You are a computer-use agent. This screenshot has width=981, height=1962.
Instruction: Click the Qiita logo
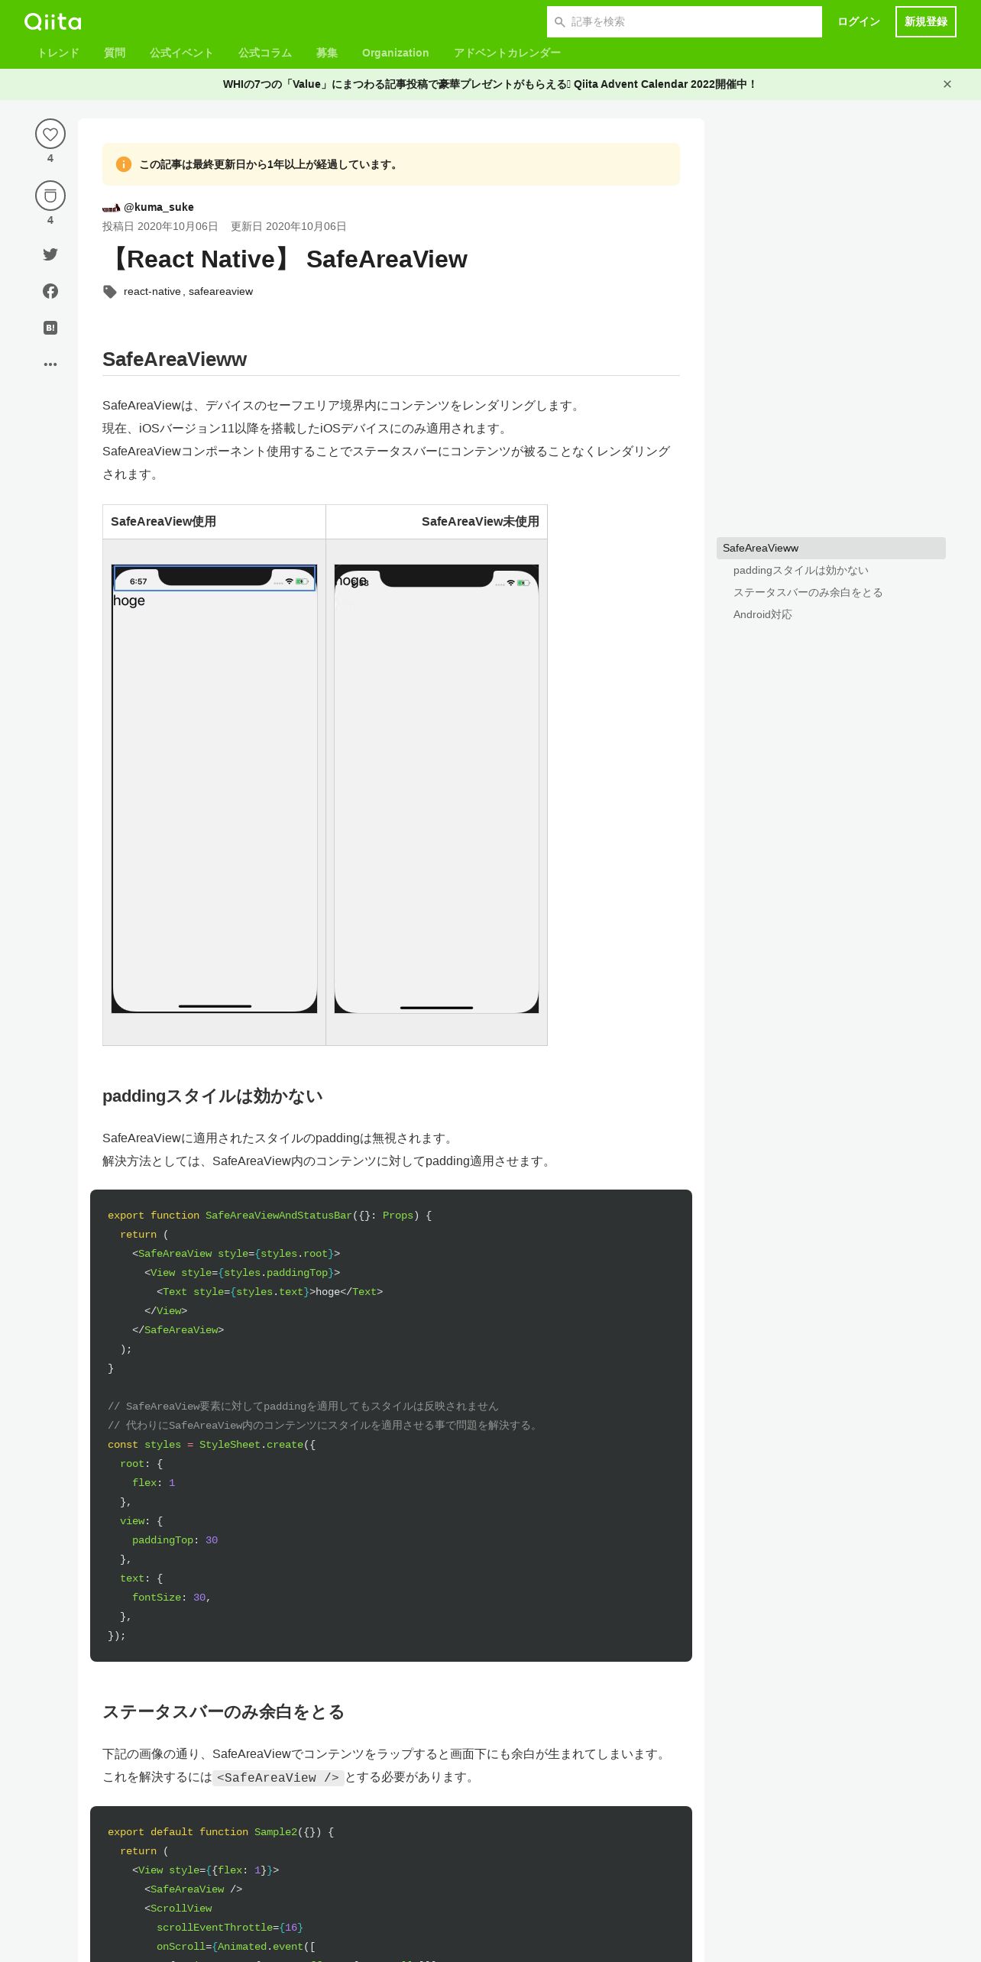click(53, 21)
